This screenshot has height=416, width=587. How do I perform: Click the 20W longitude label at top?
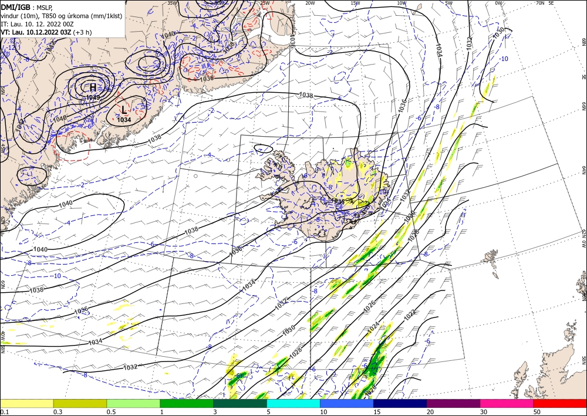[309, 3]
